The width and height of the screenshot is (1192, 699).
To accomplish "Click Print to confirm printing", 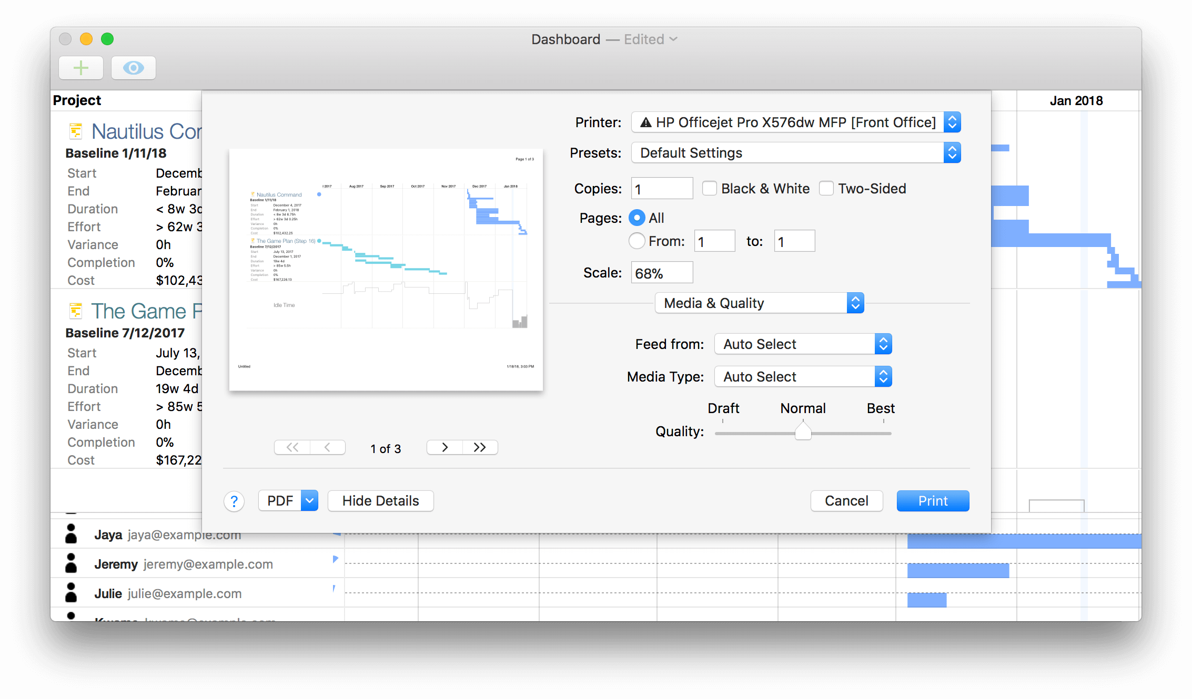I will tap(932, 500).
